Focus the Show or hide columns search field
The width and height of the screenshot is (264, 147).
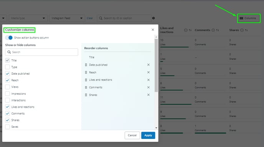point(41,52)
